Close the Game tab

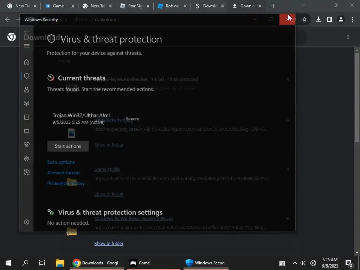pos(73,6)
